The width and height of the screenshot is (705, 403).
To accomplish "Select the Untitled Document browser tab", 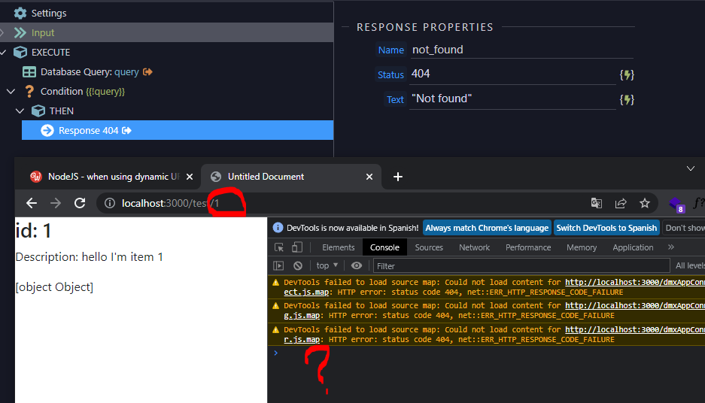I will pyautogui.click(x=291, y=177).
